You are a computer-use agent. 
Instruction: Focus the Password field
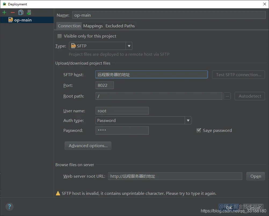pyautogui.click(x=122, y=130)
